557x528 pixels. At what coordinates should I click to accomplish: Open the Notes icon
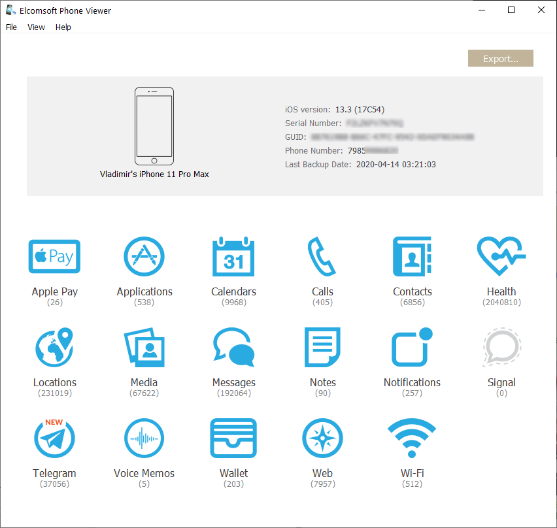(x=322, y=347)
